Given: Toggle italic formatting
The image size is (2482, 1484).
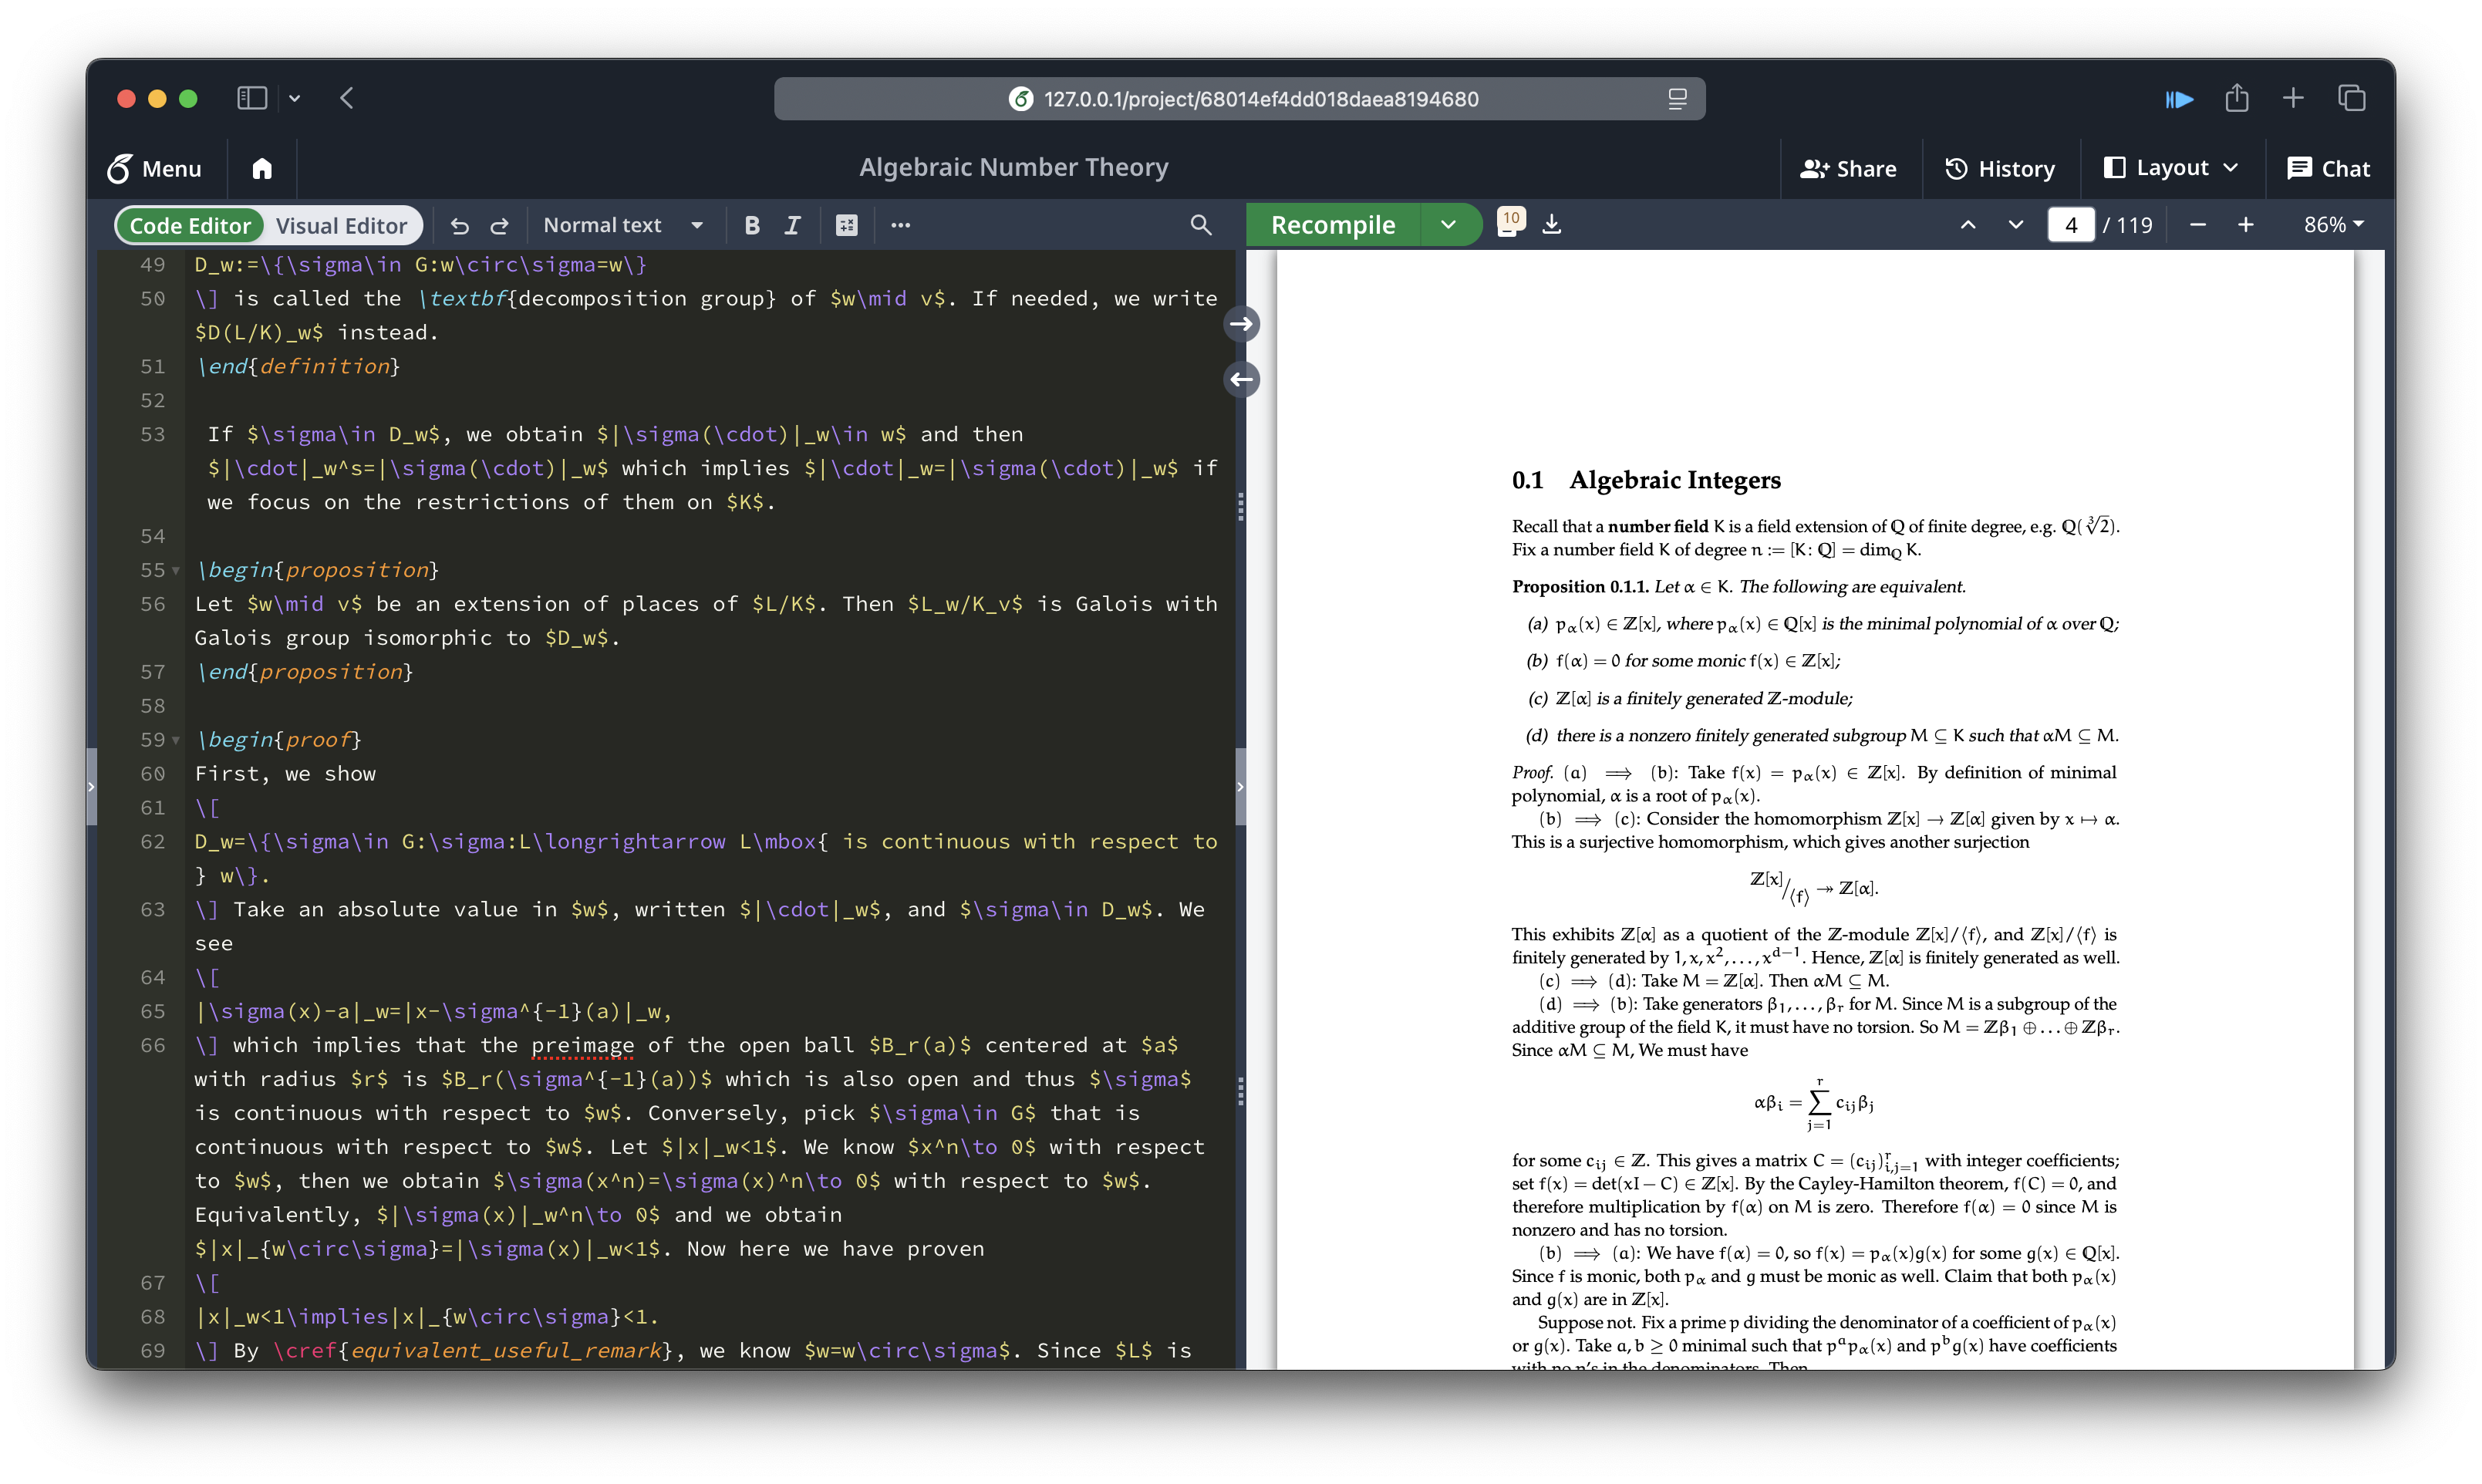Looking at the screenshot, I should [791, 225].
